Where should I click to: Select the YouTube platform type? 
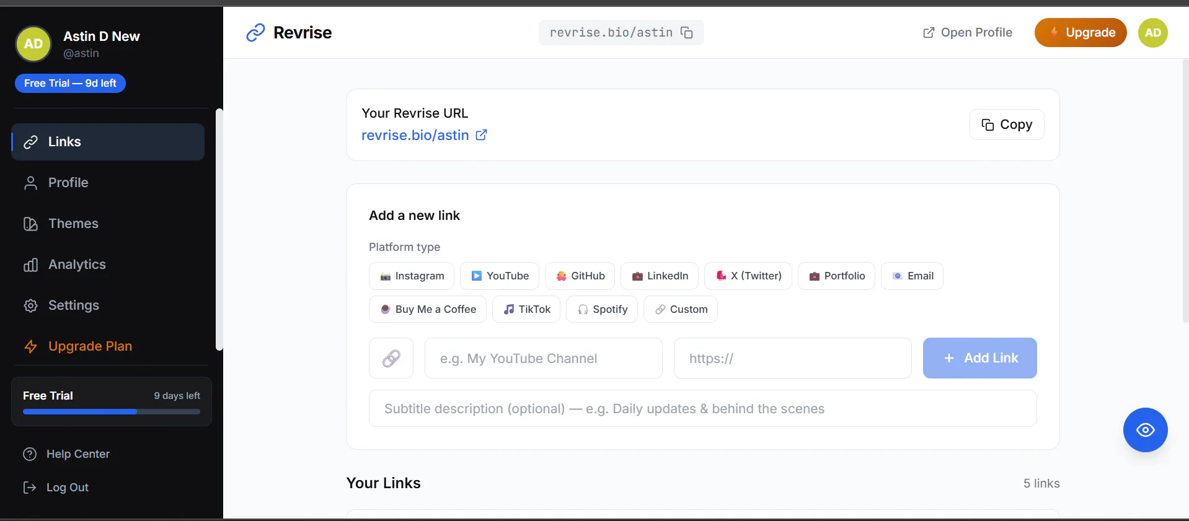pyautogui.click(x=500, y=276)
